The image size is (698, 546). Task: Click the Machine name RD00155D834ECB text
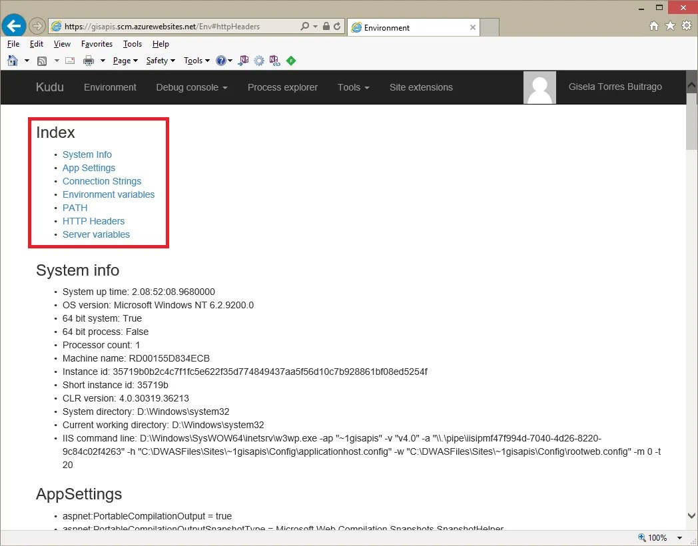click(x=137, y=358)
